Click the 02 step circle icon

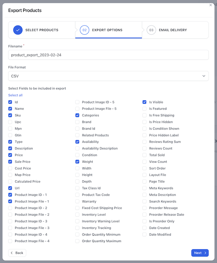tap(85, 30)
